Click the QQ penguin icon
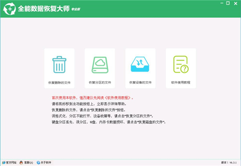 coord(21,162)
